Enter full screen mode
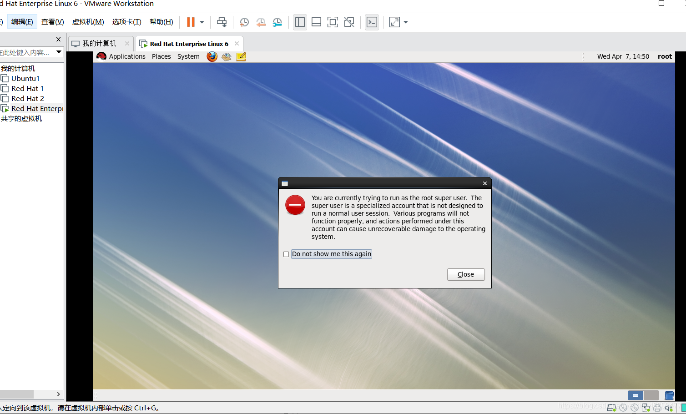Image resolution: width=686 pixels, height=414 pixels. [x=333, y=22]
